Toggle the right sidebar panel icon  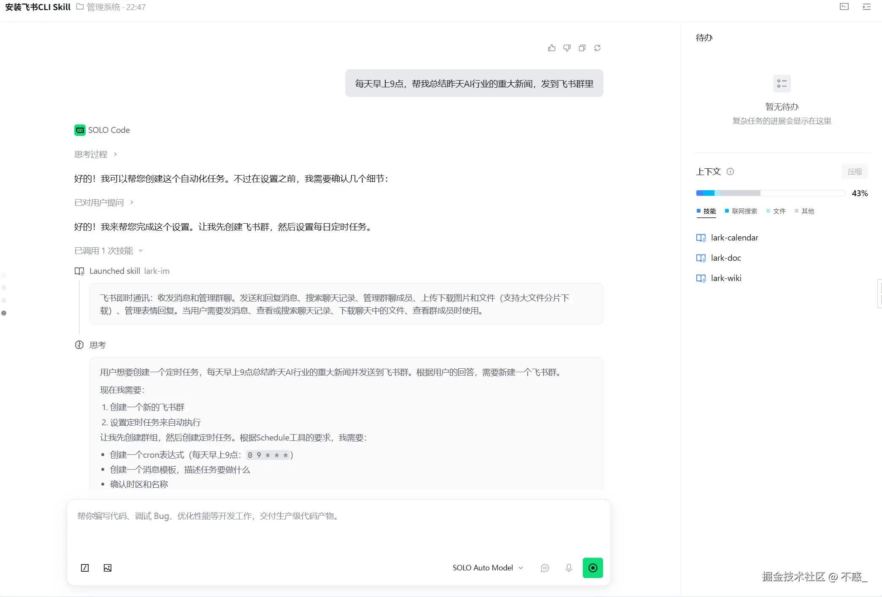coord(867,7)
